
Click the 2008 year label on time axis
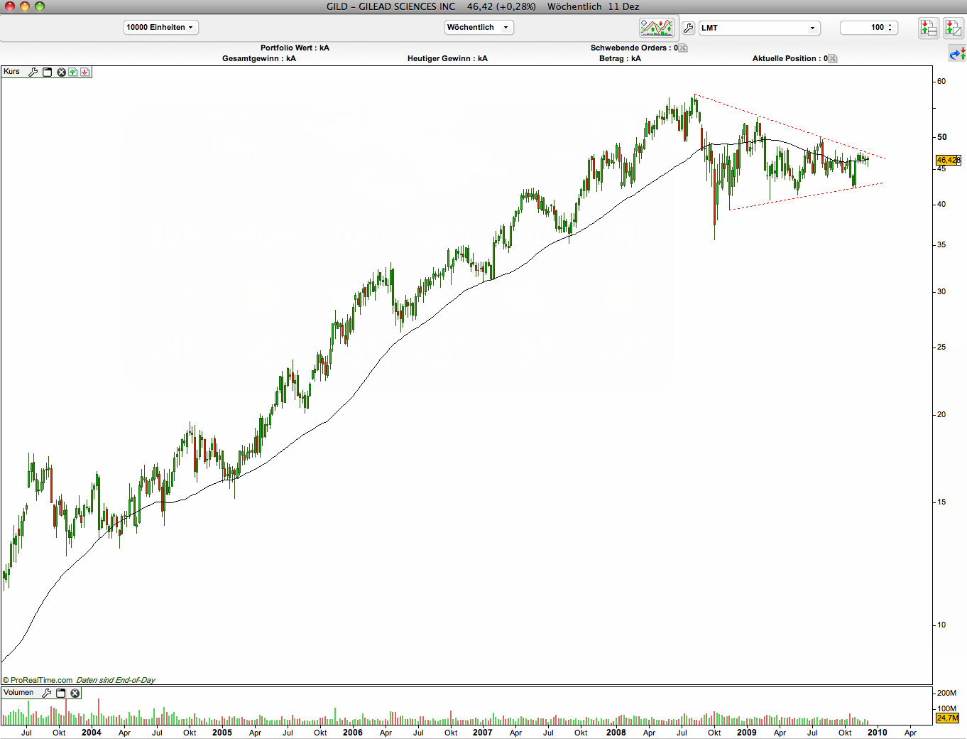point(616,733)
